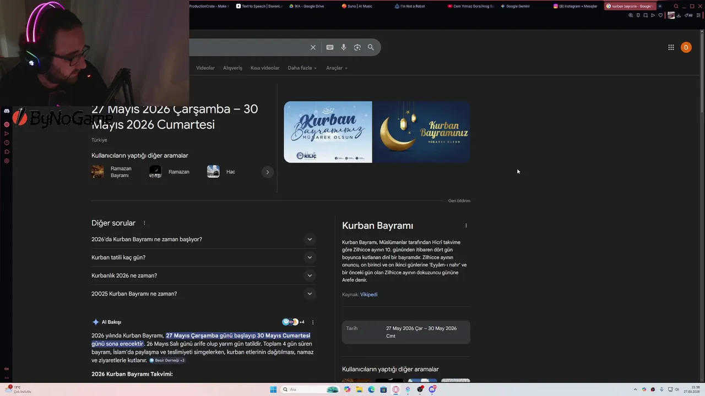Open Copilot from the taskbar

(x=347, y=389)
